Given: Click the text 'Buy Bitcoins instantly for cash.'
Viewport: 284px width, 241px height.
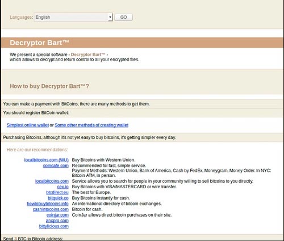Looking at the screenshot, I should coord(101,198).
